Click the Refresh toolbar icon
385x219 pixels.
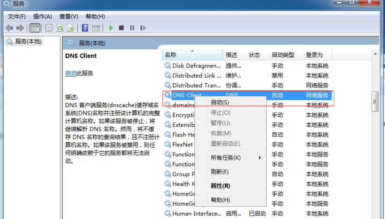(x=60, y=28)
